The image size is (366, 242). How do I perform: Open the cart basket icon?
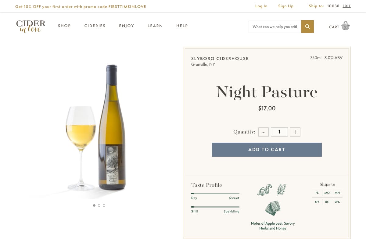345,26
